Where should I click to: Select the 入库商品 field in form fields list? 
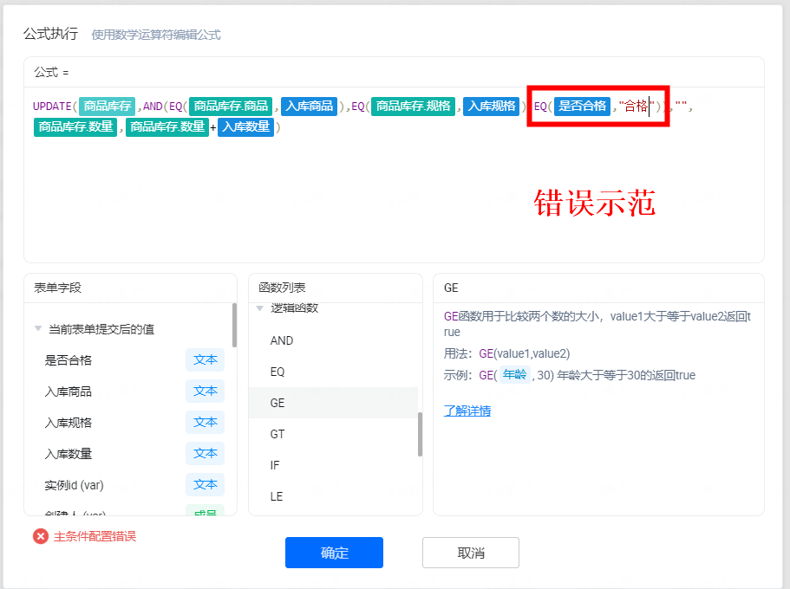69,392
